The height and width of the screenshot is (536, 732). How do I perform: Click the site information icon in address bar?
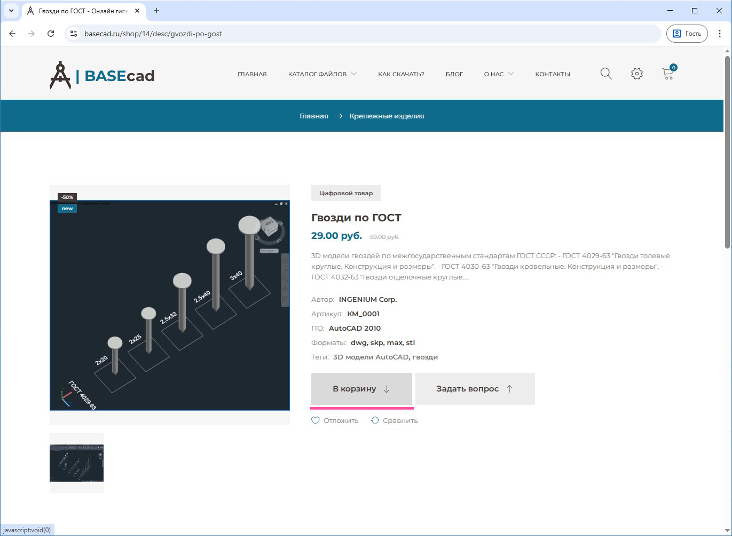[x=74, y=34]
